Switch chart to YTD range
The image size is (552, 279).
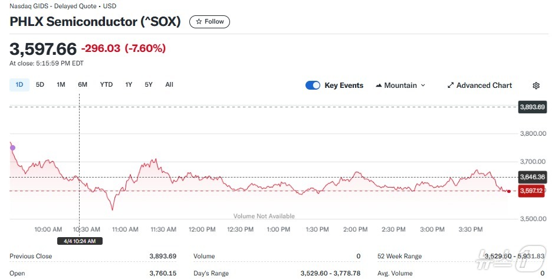106,85
